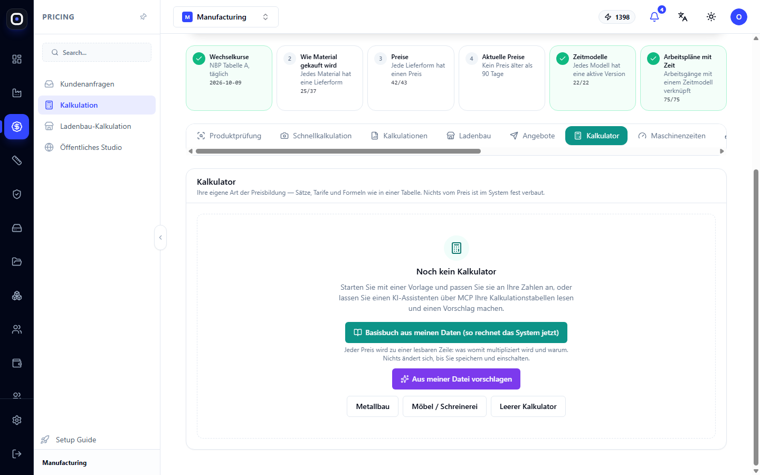Open the settings gear in the left rail
The image size is (760, 475).
tap(17, 420)
